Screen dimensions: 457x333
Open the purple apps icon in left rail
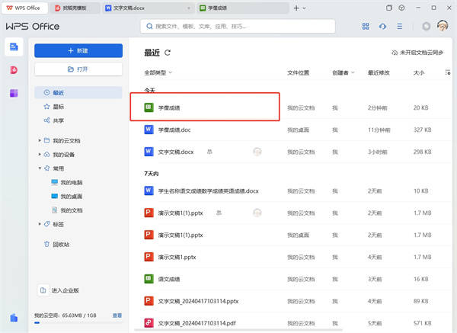click(x=14, y=93)
